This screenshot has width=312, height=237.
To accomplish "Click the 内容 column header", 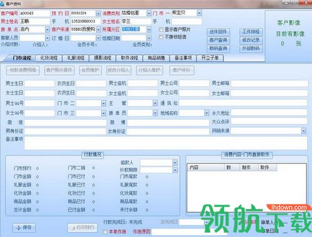I will tap(206, 167).
